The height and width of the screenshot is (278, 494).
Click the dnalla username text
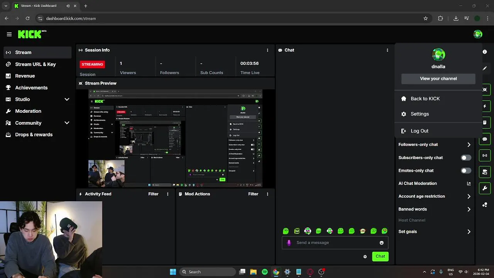point(438,66)
